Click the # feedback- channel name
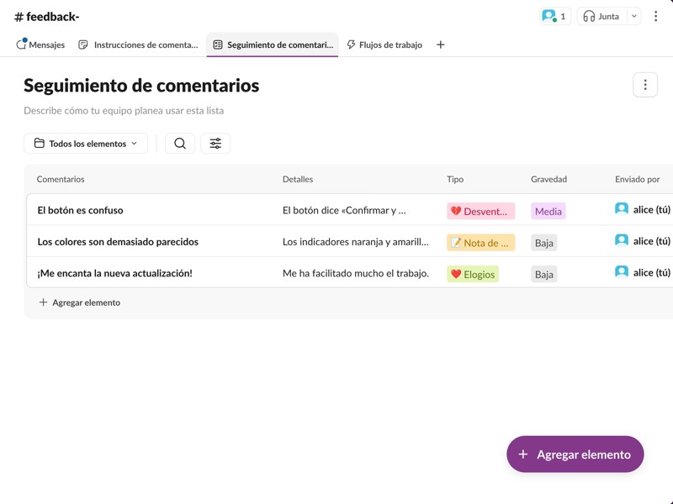The width and height of the screenshot is (673, 504). coord(47,17)
